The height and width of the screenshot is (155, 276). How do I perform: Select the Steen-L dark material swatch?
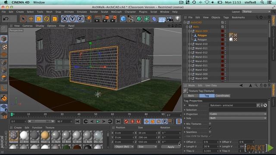point(34,136)
